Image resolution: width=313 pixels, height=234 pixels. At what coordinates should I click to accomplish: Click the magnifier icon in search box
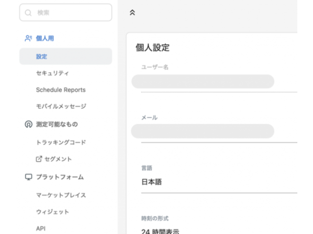28,13
